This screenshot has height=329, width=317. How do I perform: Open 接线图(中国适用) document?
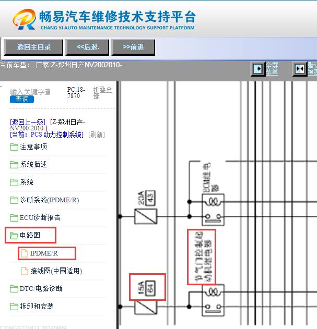tap(56, 271)
